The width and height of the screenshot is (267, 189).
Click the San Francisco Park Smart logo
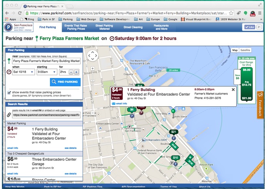point(18,27)
